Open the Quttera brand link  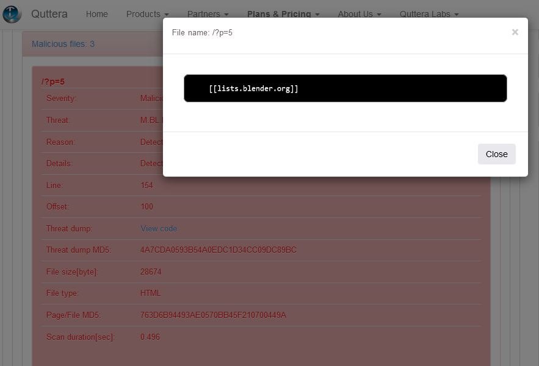click(49, 14)
